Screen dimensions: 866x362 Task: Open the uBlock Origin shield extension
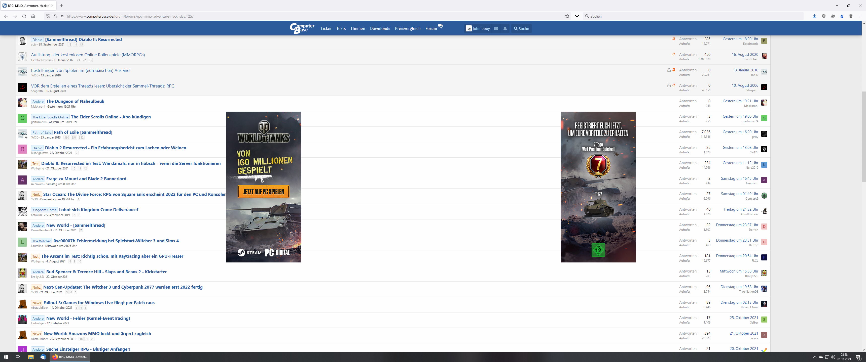[824, 16]
